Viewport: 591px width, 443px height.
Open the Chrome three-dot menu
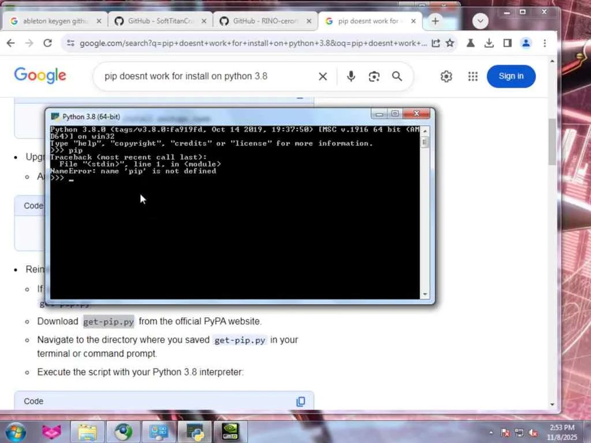tap(545, 43)
